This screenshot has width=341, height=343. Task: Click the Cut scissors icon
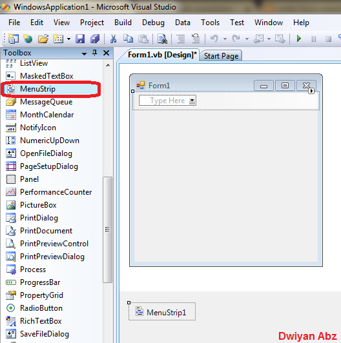tap(113, 39)
